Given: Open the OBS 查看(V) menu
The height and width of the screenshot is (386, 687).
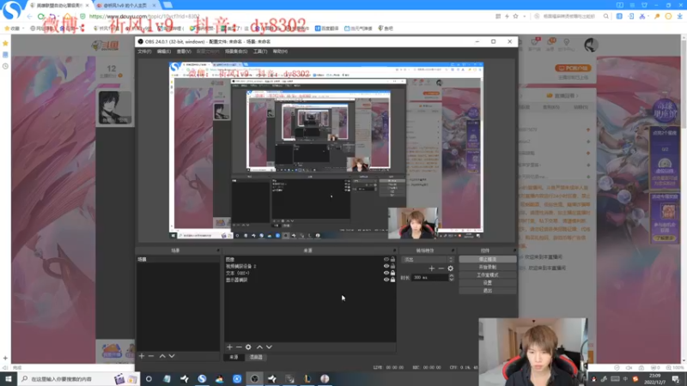Looking at the screenshot, I should pyautogui.click(x=184, y=51).
